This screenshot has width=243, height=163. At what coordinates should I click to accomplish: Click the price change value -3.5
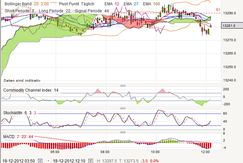tap(144, 161)
